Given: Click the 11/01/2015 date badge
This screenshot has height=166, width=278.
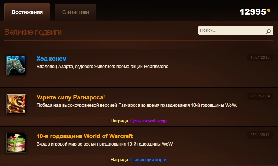Looking at the screenshot, I should coord(260,57).
